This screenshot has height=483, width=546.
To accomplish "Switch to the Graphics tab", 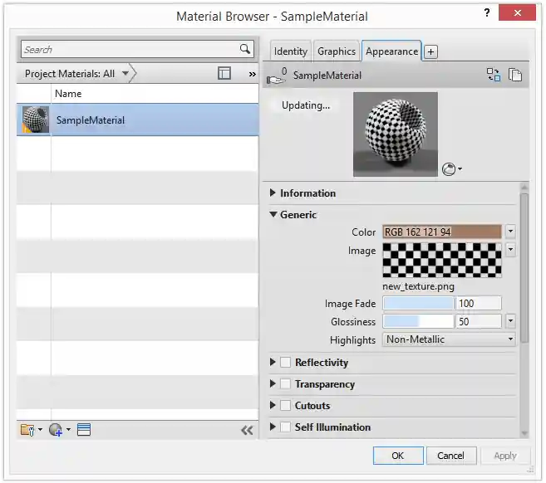I will click(x=337, y=51).
